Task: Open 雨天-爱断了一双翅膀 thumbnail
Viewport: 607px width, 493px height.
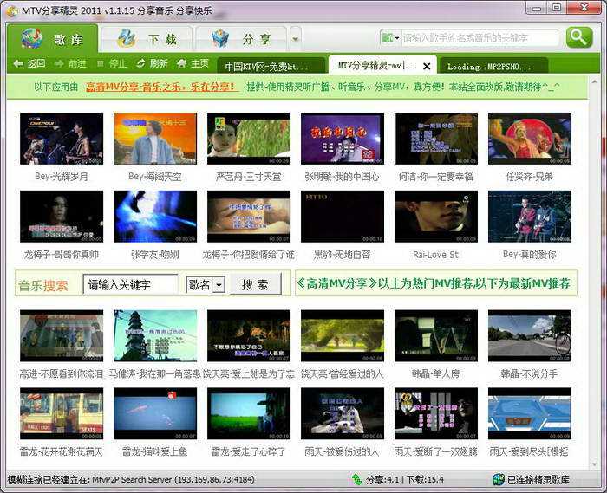Action: [x=436, y=413]
